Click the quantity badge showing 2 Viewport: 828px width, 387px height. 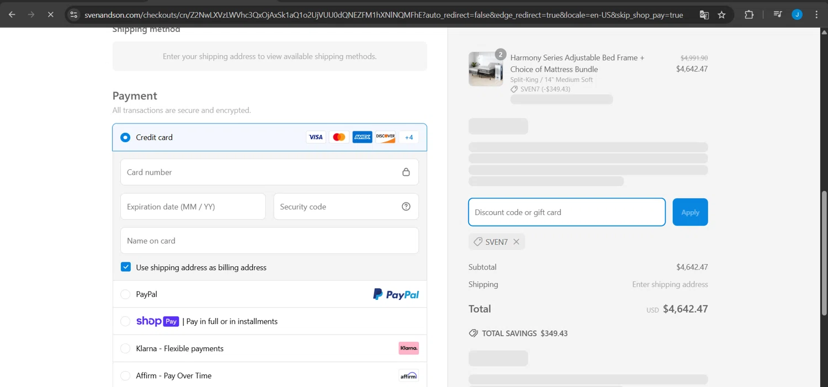click(x=500, y=54)
